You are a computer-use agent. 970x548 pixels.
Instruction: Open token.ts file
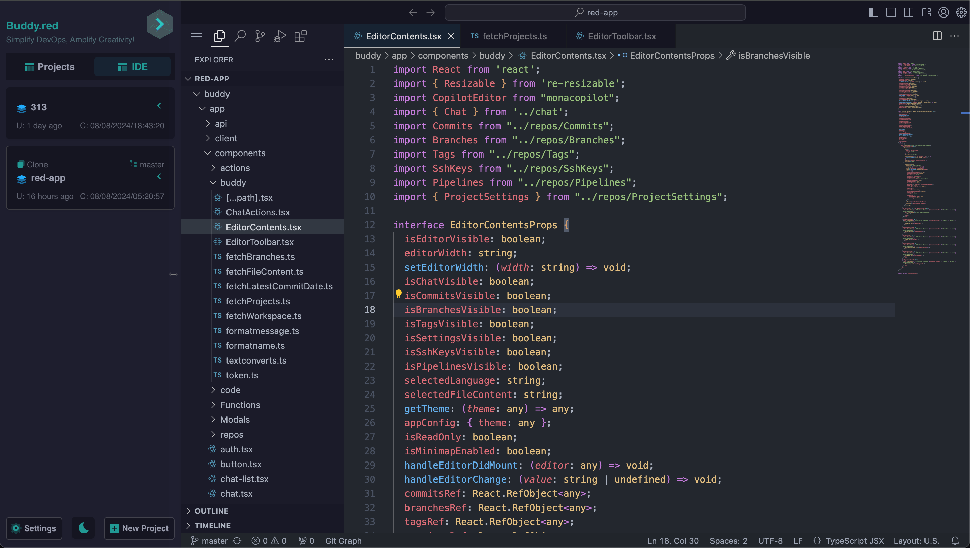click(242, 375)
